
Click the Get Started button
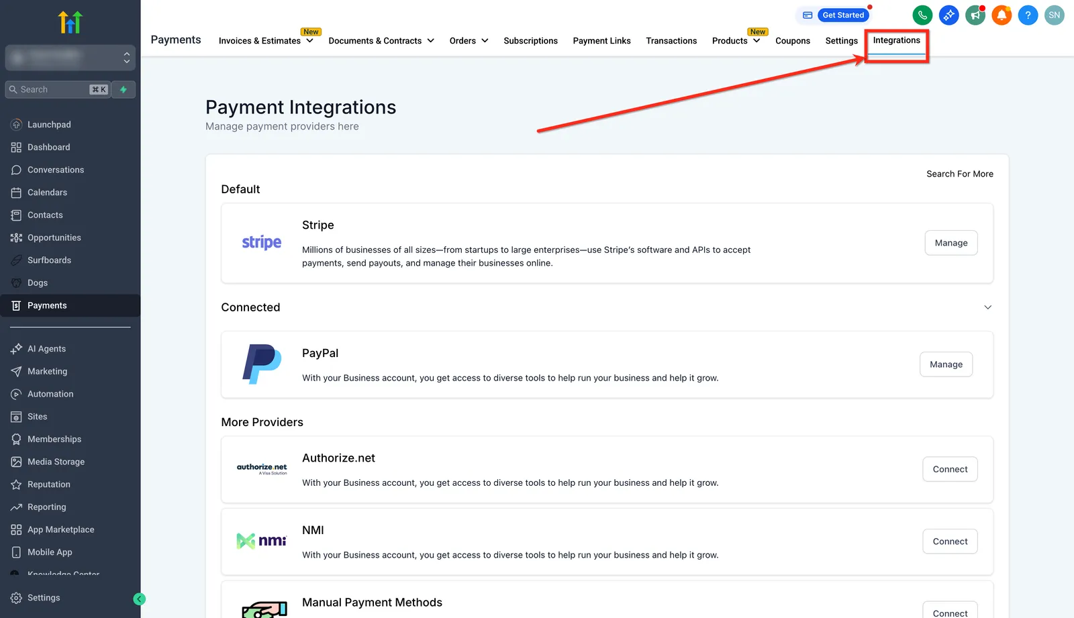click(x=843, y=15)
